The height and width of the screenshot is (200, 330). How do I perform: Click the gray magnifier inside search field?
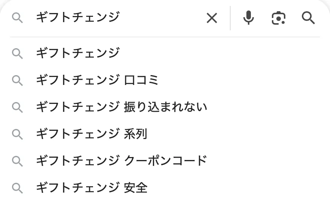click(x=17, y=18)
